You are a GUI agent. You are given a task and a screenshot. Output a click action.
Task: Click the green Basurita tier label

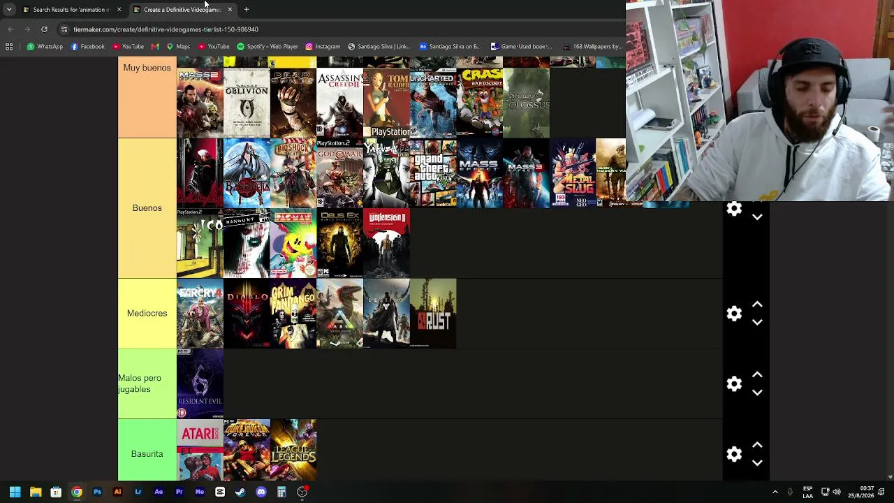147,451
